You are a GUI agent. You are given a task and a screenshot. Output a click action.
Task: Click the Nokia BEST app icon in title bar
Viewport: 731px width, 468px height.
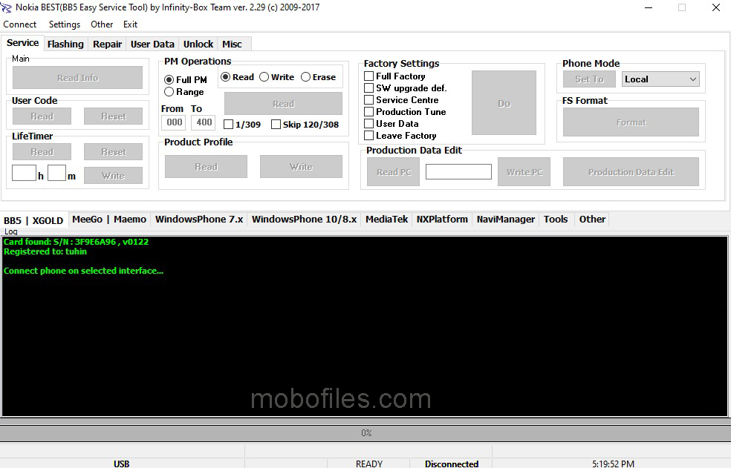click(6, 7)
